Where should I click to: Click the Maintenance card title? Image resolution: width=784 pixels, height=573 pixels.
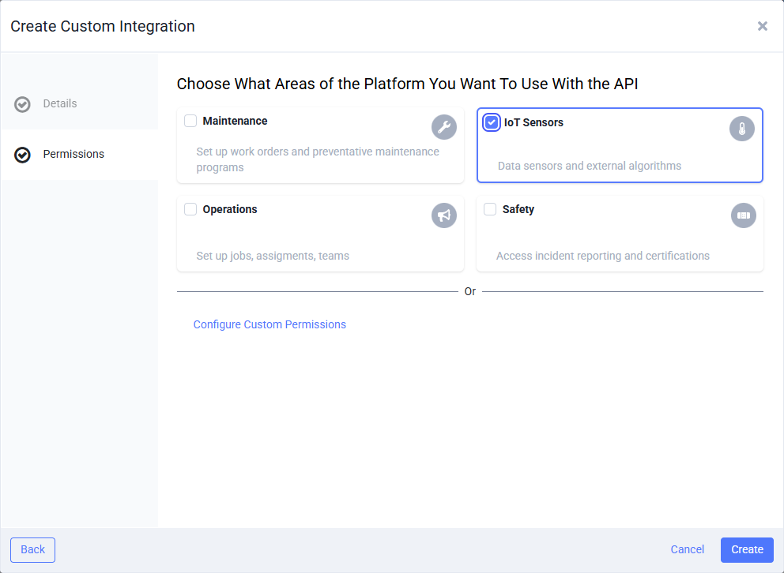pyautogui.click(x=235, y=121)
